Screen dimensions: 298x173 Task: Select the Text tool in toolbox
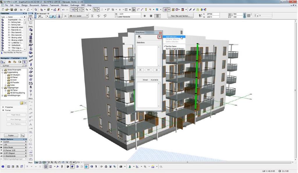(x=31, y=125)
